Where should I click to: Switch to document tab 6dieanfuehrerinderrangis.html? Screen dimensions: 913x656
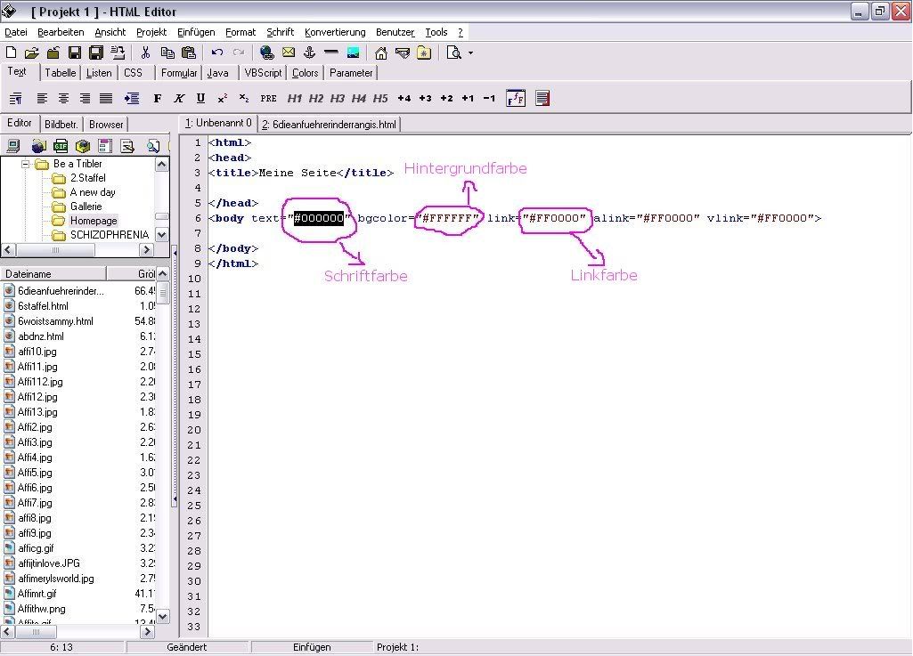pos(329,124)
